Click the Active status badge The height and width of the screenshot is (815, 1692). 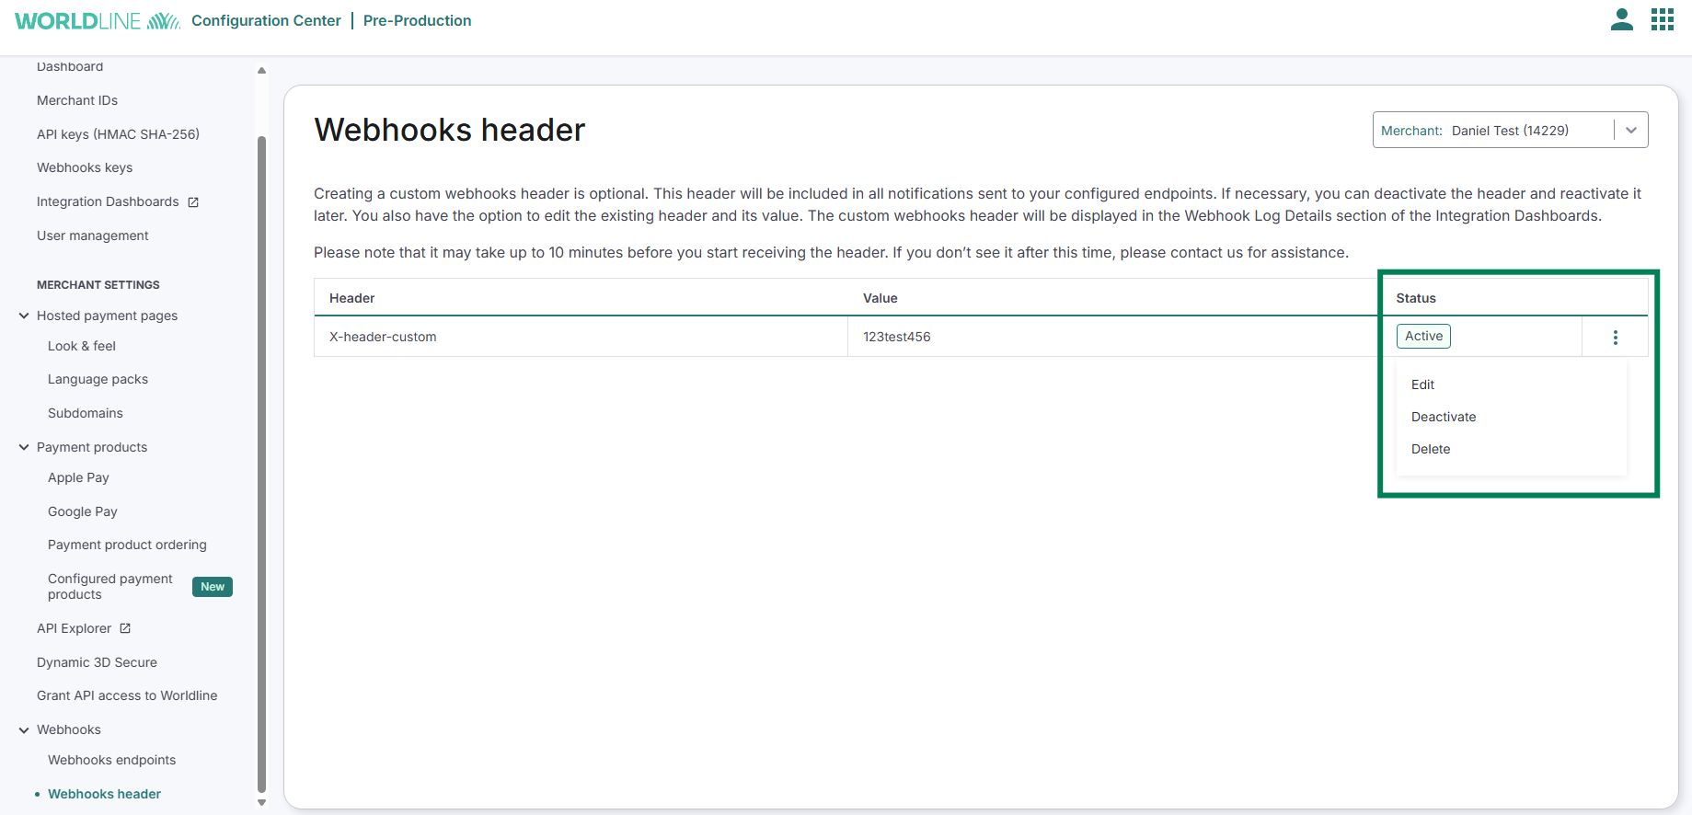[1423, 336]
